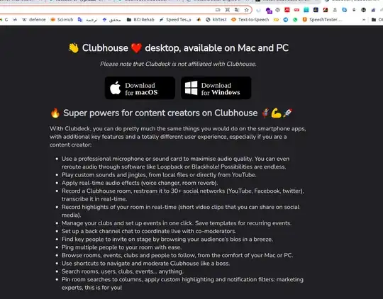Click the WordPress extension icon
The height and width of the screenshot is (299, 383).
click(277, 10)
